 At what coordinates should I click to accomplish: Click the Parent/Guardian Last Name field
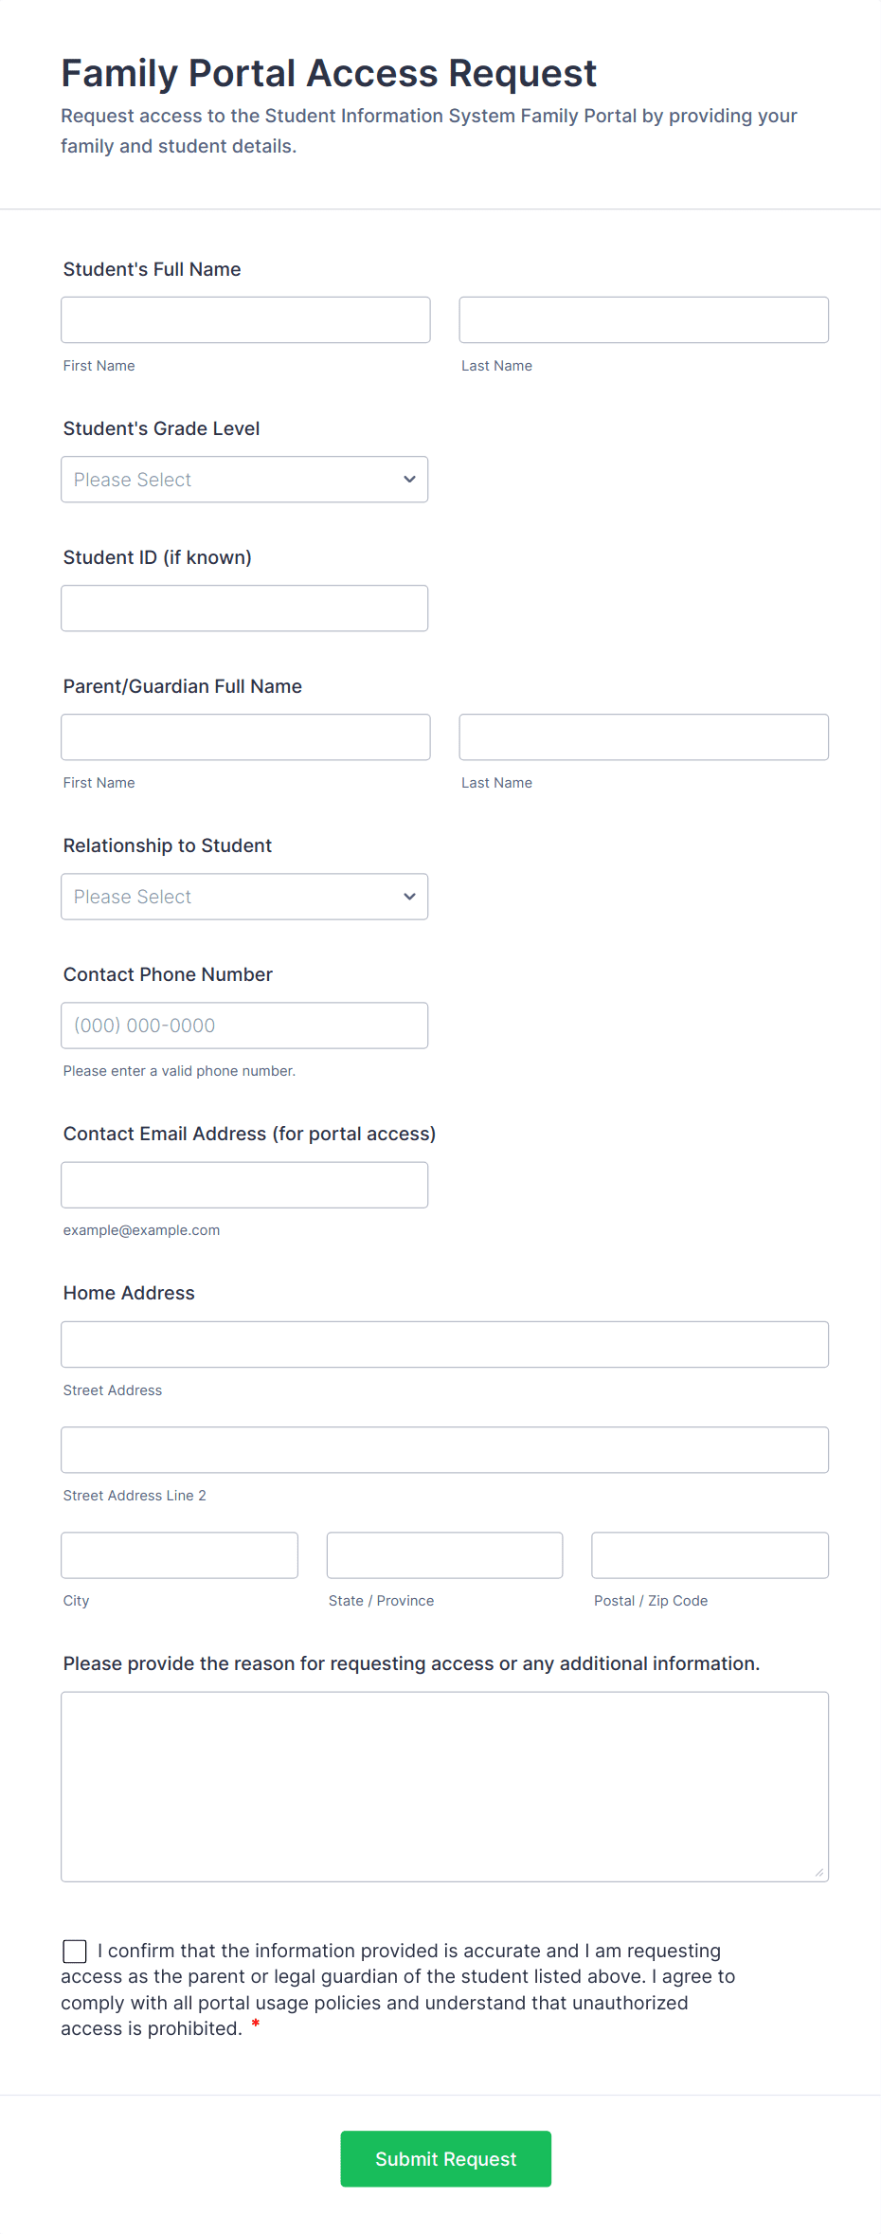point(643,737)
